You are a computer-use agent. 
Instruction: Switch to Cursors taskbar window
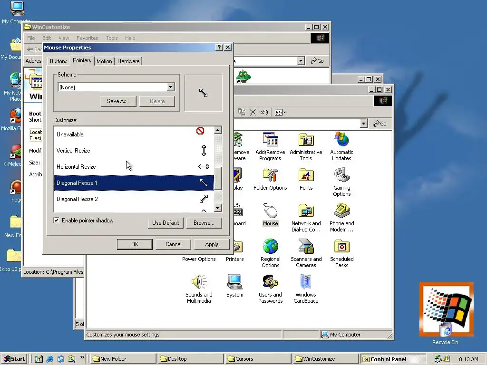257,359
